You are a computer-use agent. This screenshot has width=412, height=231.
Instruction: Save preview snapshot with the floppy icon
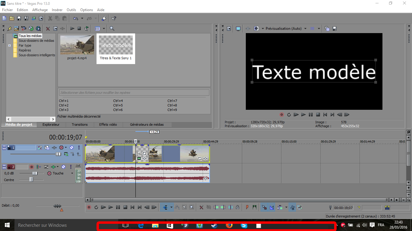coord(334,29)
